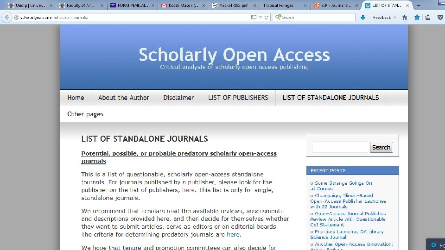Image resolution: width=445 pixels, height=250 pixels.
Task: Open the Other pages menu item
Action: click(85, 114)
